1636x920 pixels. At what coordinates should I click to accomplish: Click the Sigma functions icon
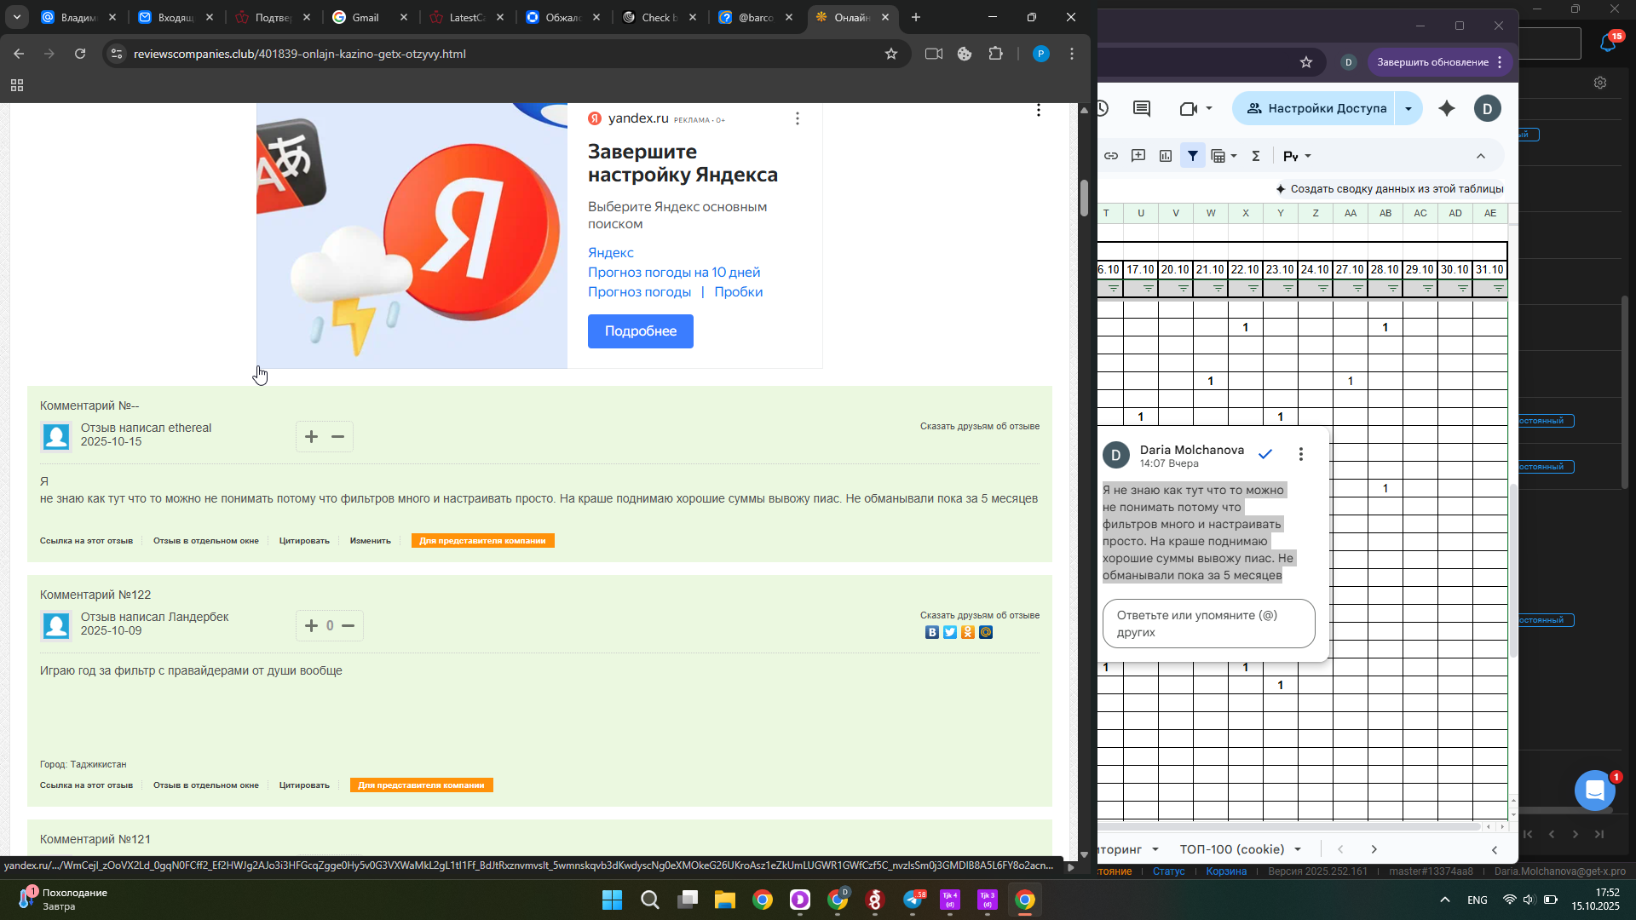1256,156
